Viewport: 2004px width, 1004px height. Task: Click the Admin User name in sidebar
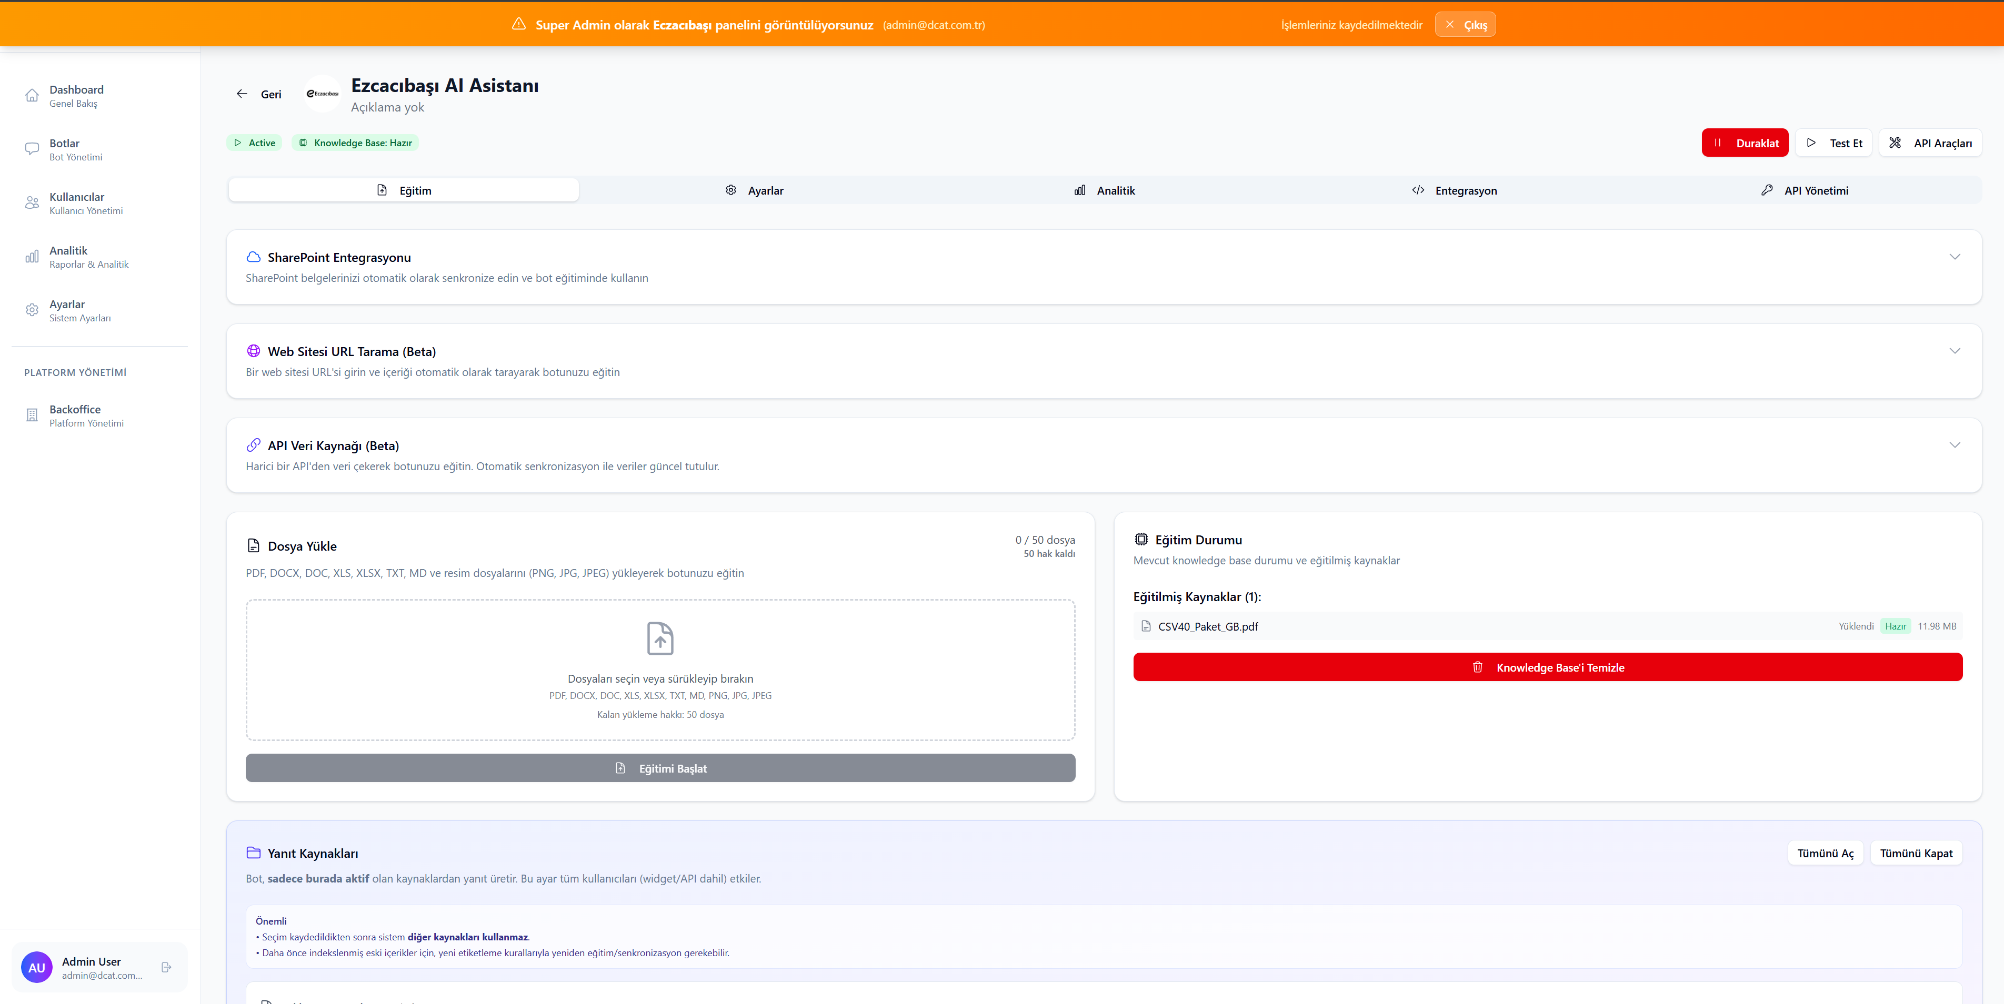(x=91, y=961)
